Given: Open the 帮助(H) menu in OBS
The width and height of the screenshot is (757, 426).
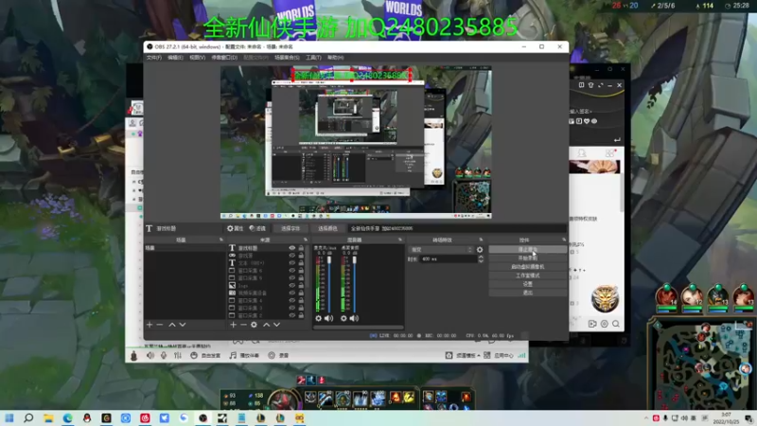Looking at the screenshot, I should (336, 58).
